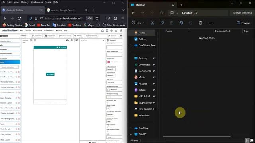Click the Cut scissors icon
Viewport: 255px width, 143px height.
(x=152, y=23)
